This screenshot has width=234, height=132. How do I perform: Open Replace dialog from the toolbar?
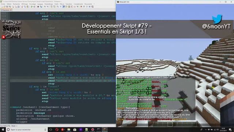point(41,7)
